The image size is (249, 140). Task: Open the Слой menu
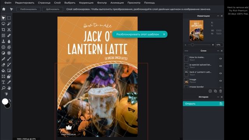coord(57,3)
